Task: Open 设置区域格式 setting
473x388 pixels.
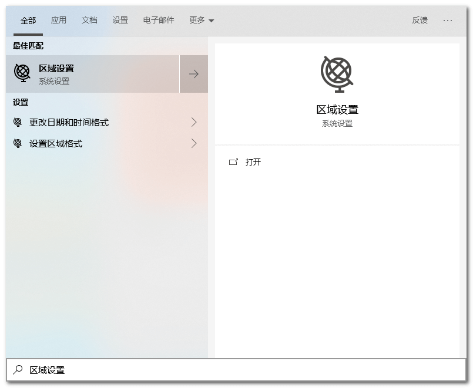Action: click(x=56, y=144)
